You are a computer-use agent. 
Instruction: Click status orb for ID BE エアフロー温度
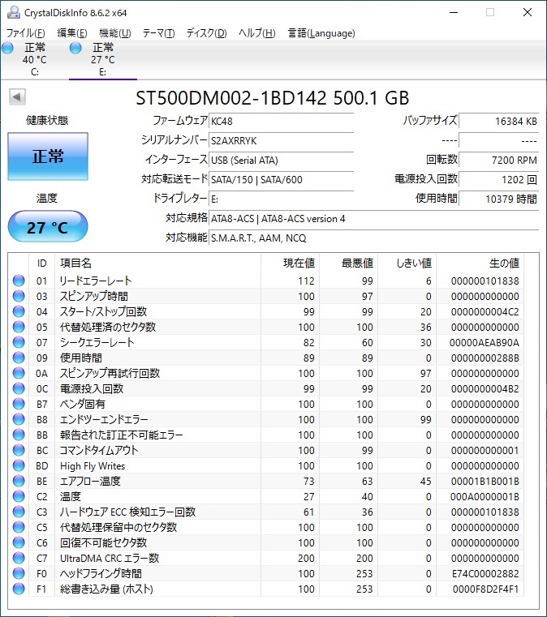[x=19, y=481]
